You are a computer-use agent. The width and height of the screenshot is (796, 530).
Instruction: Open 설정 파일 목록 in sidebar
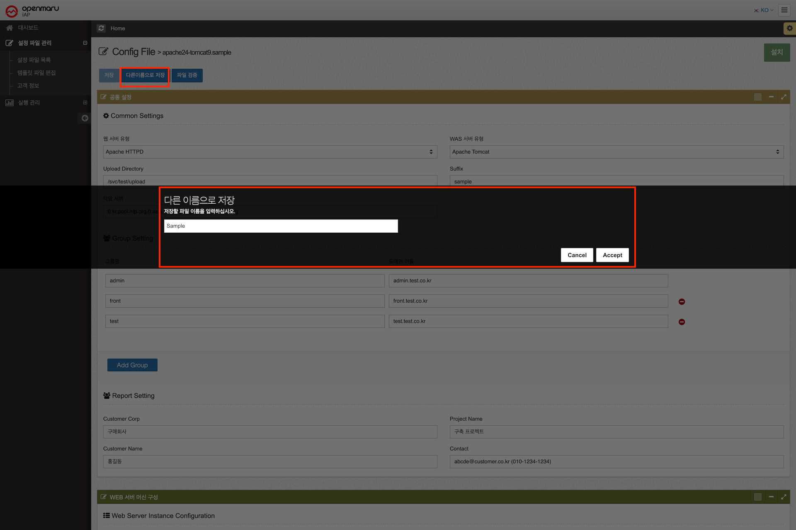(x=34, y=60)
